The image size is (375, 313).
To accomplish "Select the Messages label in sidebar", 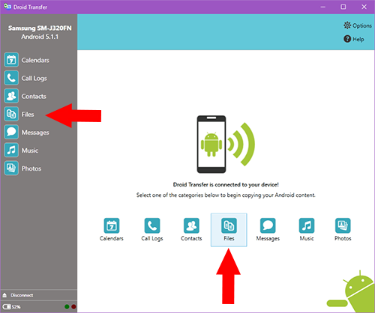I will pos(35,133).
